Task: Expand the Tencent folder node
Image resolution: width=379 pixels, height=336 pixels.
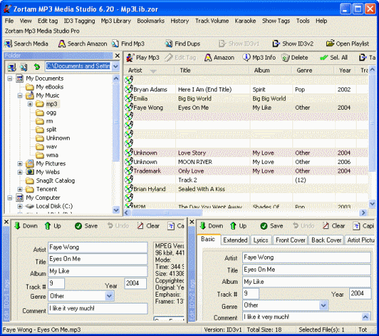Action: 20,189
